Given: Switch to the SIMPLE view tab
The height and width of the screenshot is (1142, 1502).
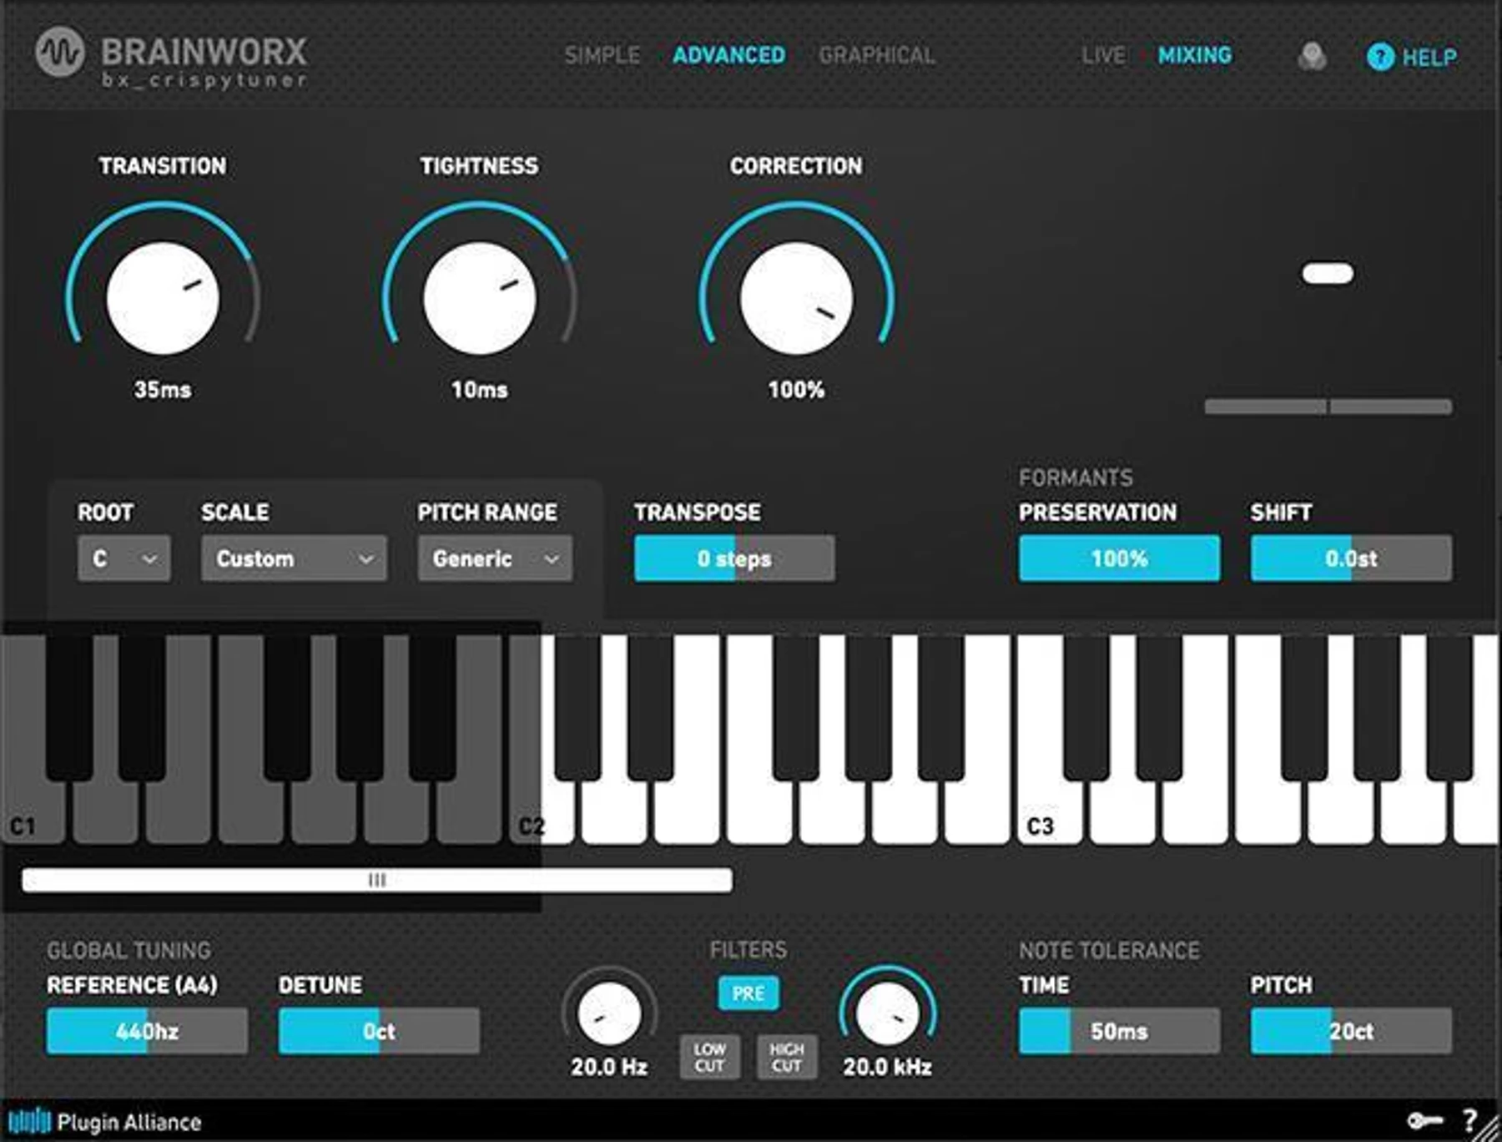Looking at the screenshot, I should (602, 55).
